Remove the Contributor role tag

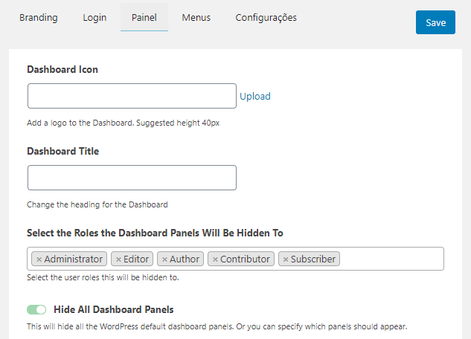click(x=215, y=259)
